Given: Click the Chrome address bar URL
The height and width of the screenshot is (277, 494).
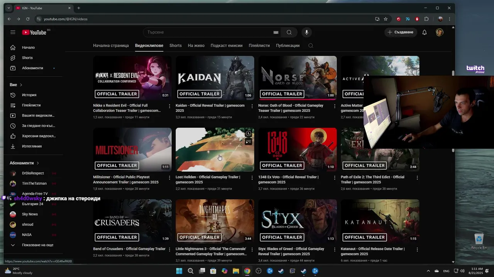Looking at the screenshot, I should pos(66,19).
